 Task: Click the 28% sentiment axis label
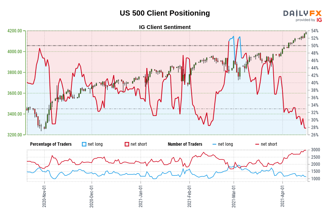tap(315, 127)
